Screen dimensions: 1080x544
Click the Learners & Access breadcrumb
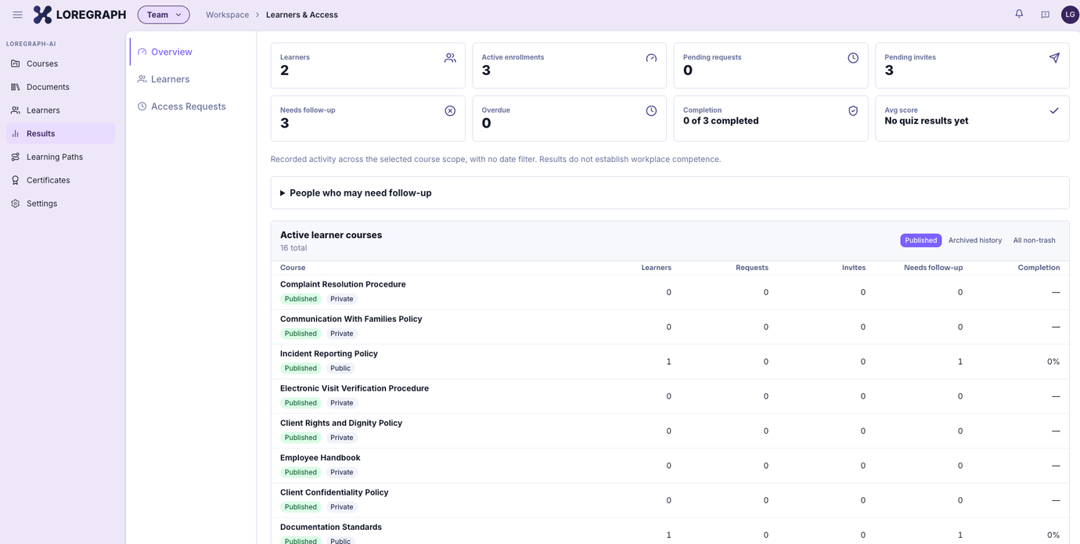tap(302, 15)
